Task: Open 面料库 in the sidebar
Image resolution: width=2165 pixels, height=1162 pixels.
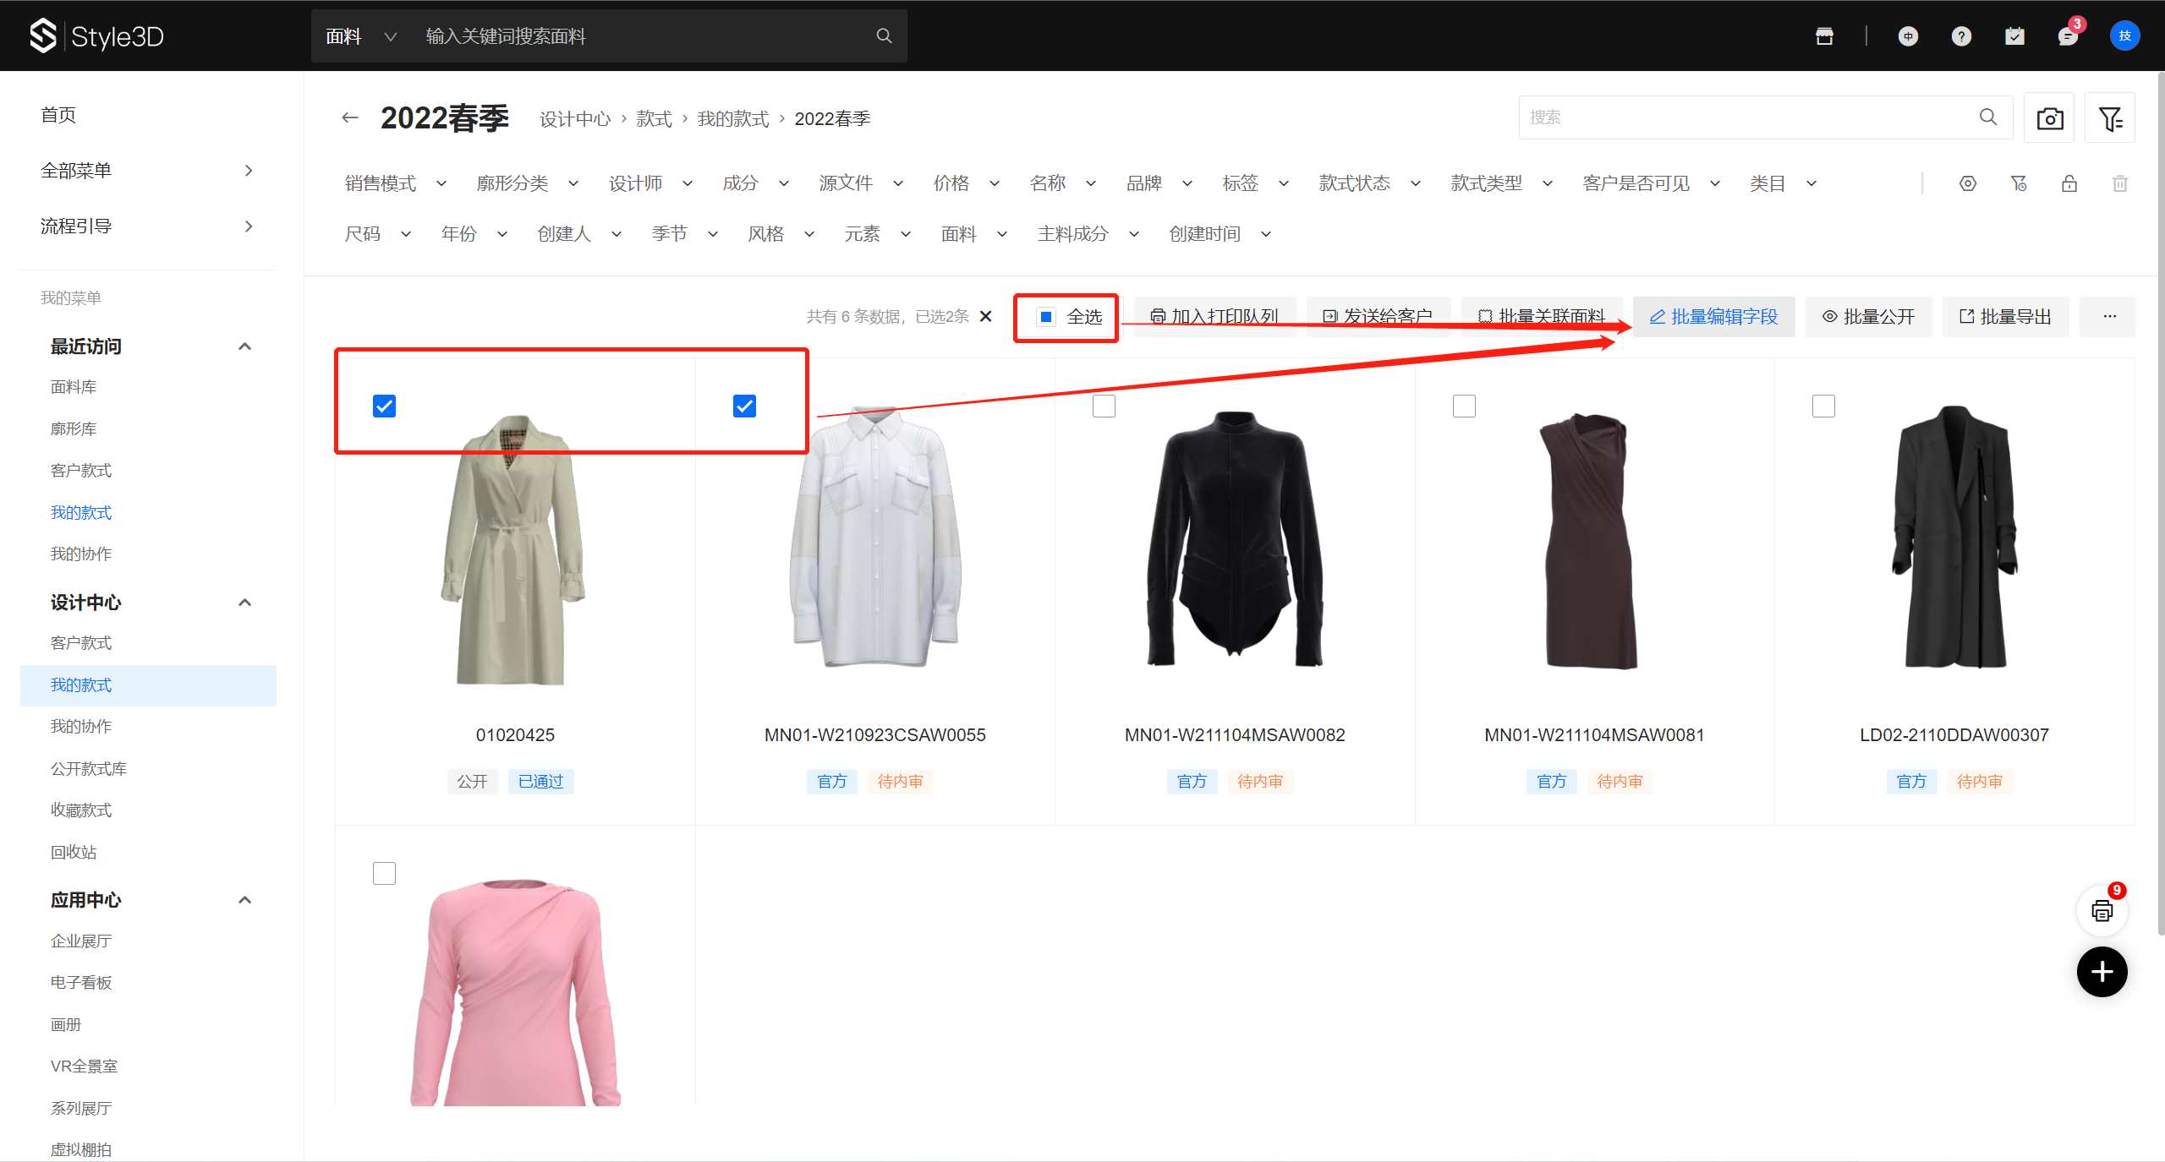Action: (74, 387)
